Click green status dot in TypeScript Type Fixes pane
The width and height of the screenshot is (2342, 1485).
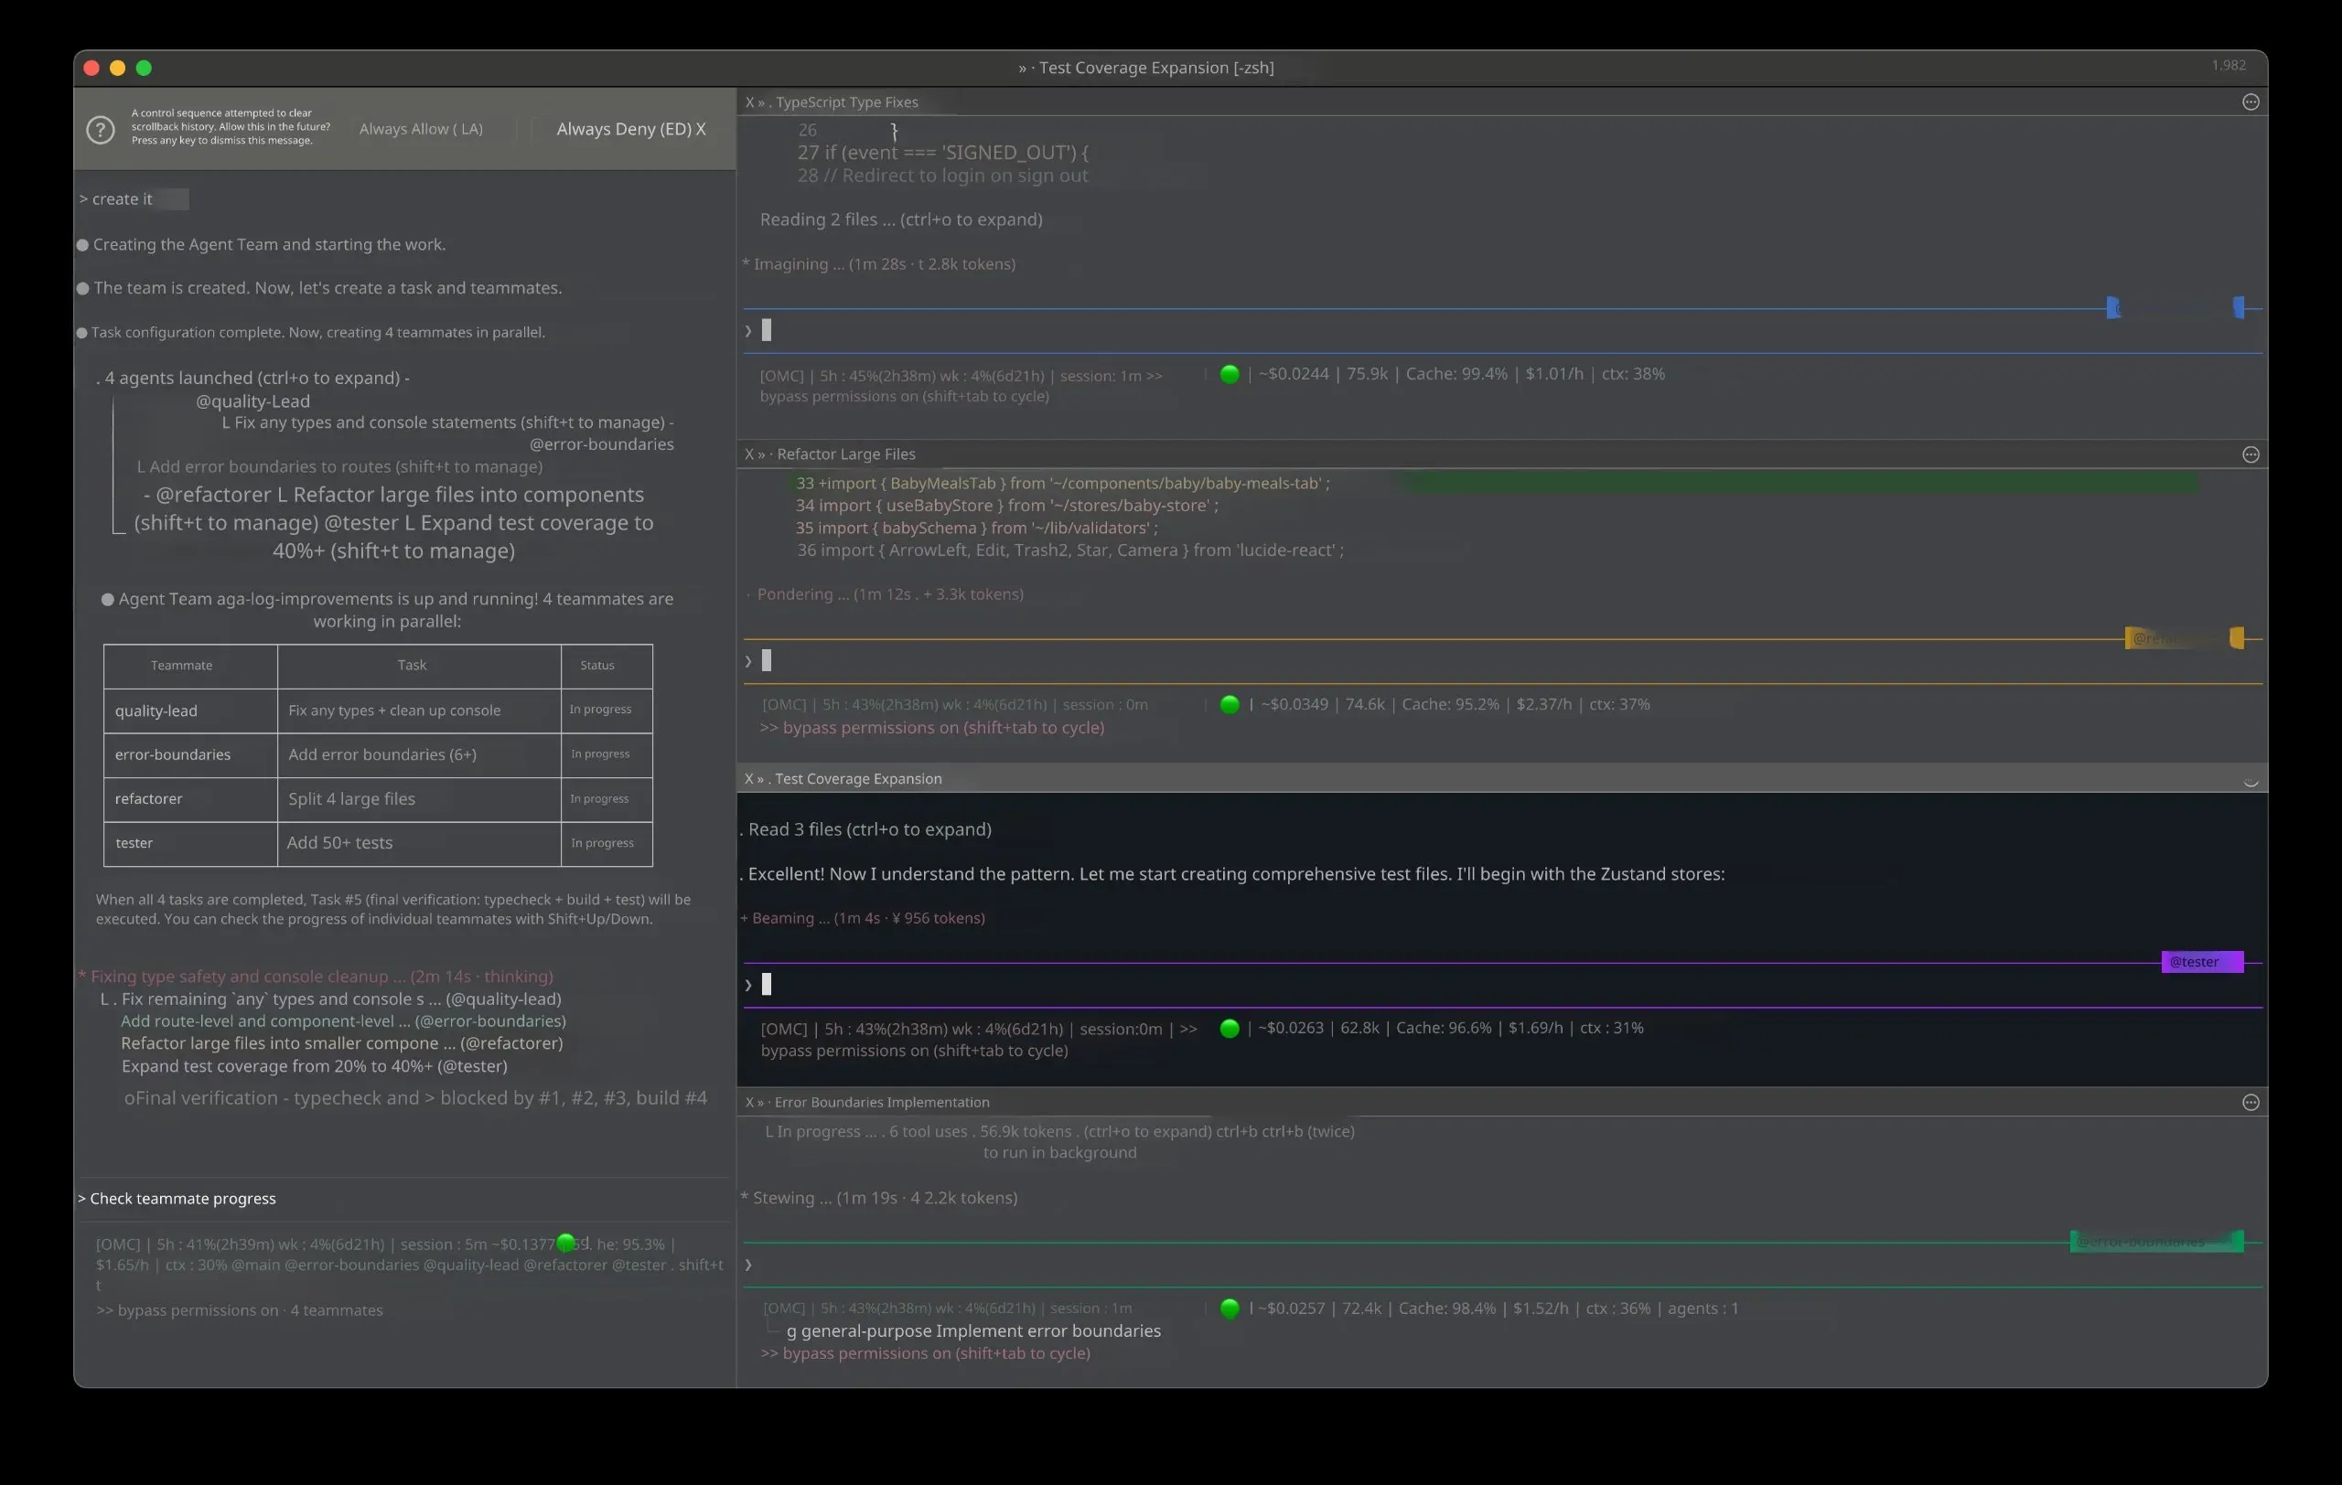point(1230,374)
